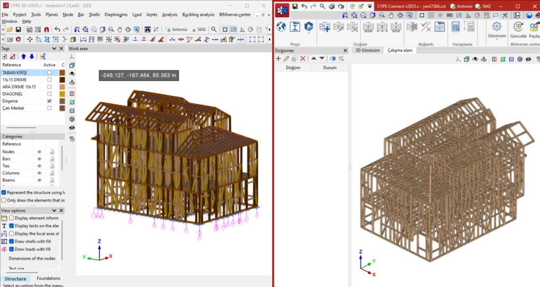Enable the Active checkbox for TABAN KİRİŞİ
Viewport: 540px width, 287px height.
(50, 72)
